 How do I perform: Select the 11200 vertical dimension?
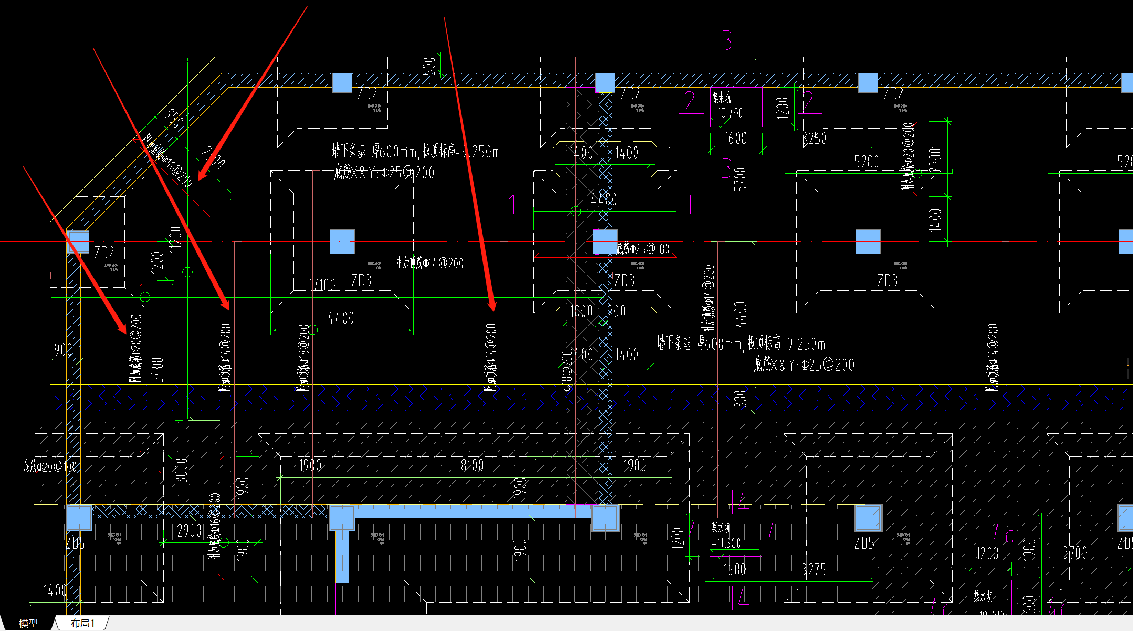pyautogui.click(x=176, y=239)
